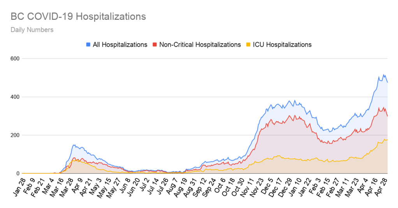The height and width of the screenshot is (208, 398).
Task: Click the blue line's highest peak in late April
Action: tap(384, 74)
